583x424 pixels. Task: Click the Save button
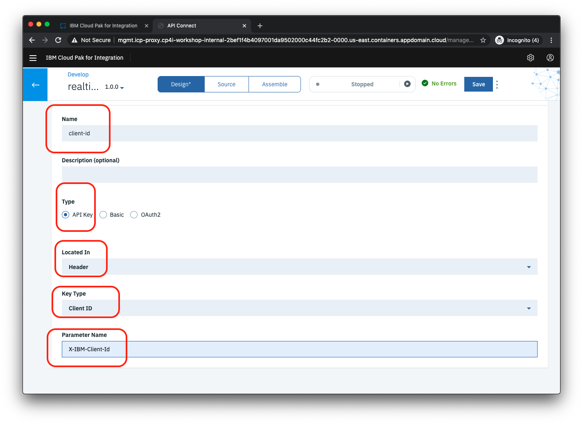pos(479,84)
